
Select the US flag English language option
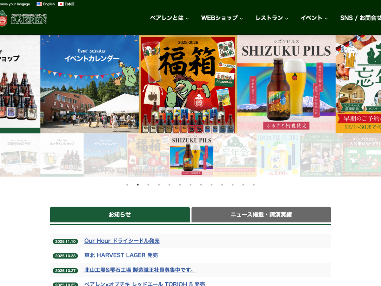click(45, 4)
